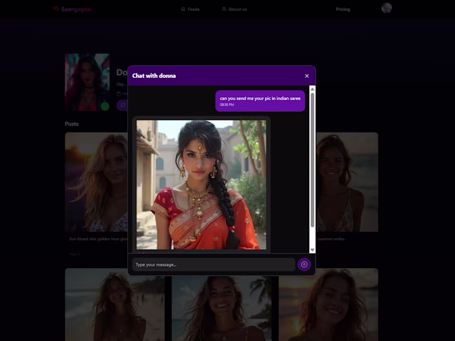Click the green online status dot
The width and height of the screenshot is (455, 341).
point(105,106)
